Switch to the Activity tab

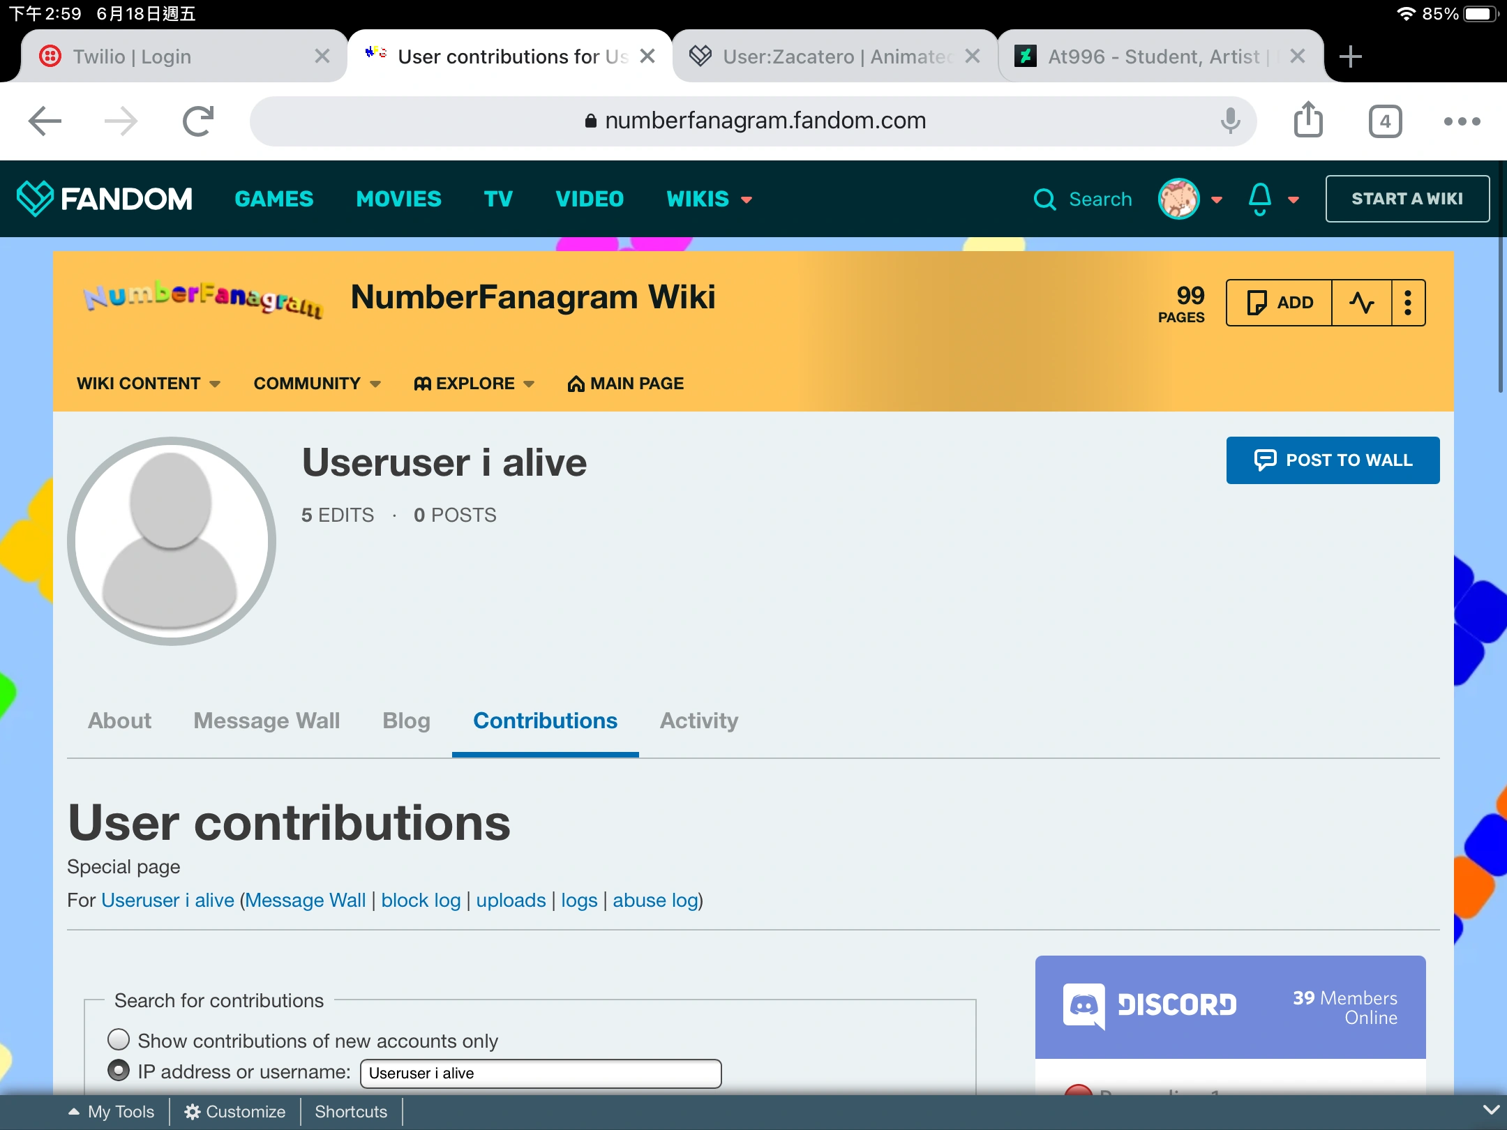click(698, 721)
